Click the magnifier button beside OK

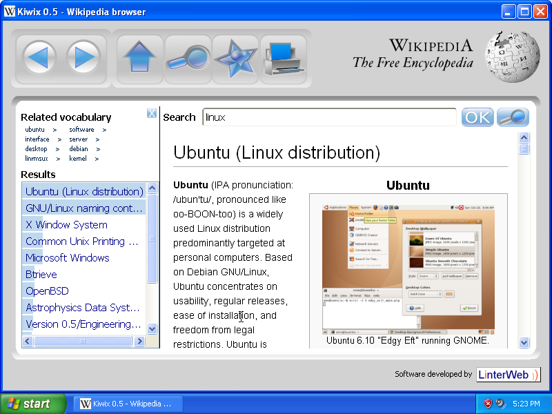click(513, 117)
